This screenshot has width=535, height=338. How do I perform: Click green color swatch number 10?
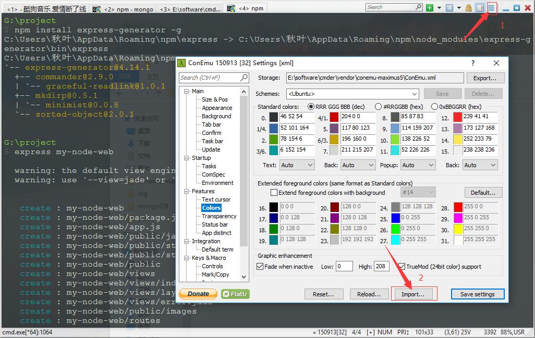(395, 139)
